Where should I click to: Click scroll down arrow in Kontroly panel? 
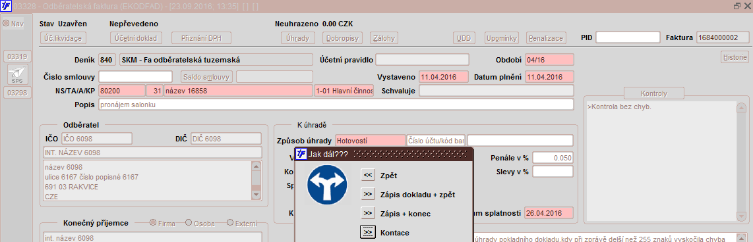coord(742,216)
